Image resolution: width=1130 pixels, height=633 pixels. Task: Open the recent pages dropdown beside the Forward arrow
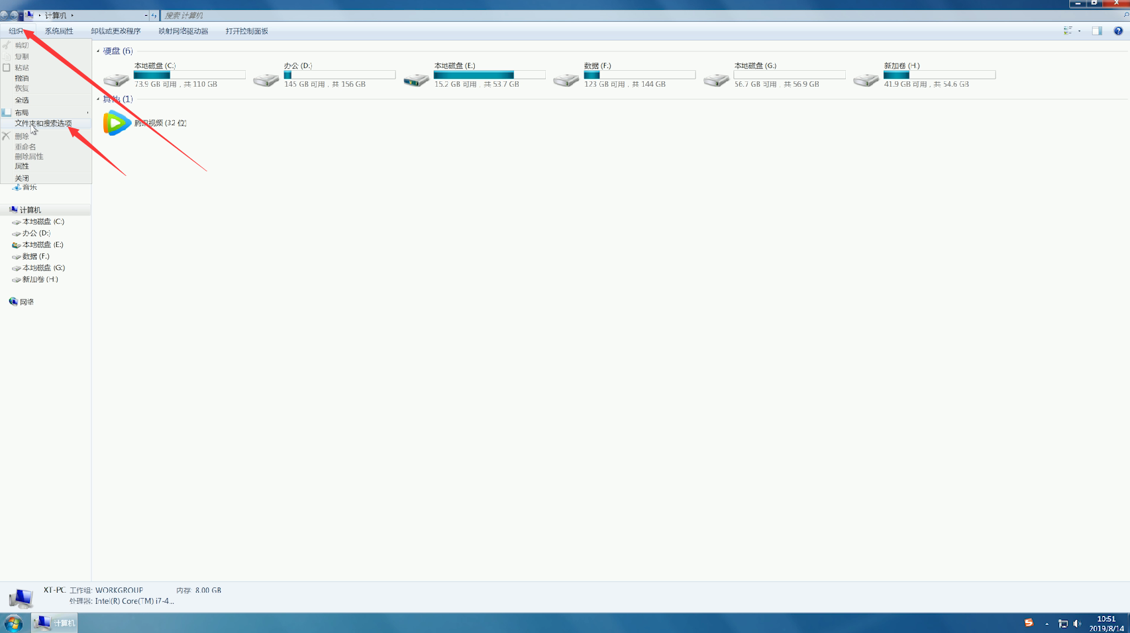pyautogui.click(x=21, y=15)
